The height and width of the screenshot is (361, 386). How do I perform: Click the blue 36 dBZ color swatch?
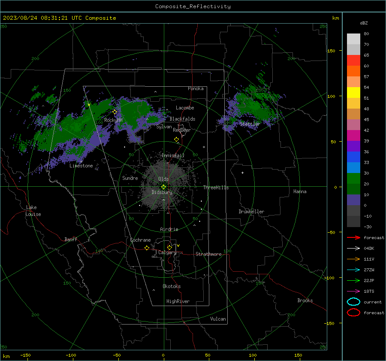[x=353, y=157]
